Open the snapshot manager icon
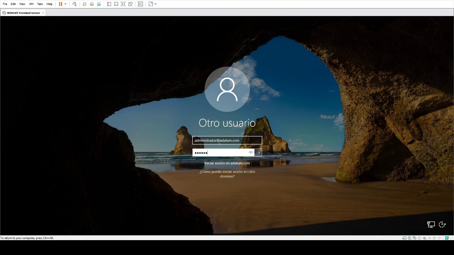Image resolution: width=454 pixels, height=255 pixels. tap(99, 4)
